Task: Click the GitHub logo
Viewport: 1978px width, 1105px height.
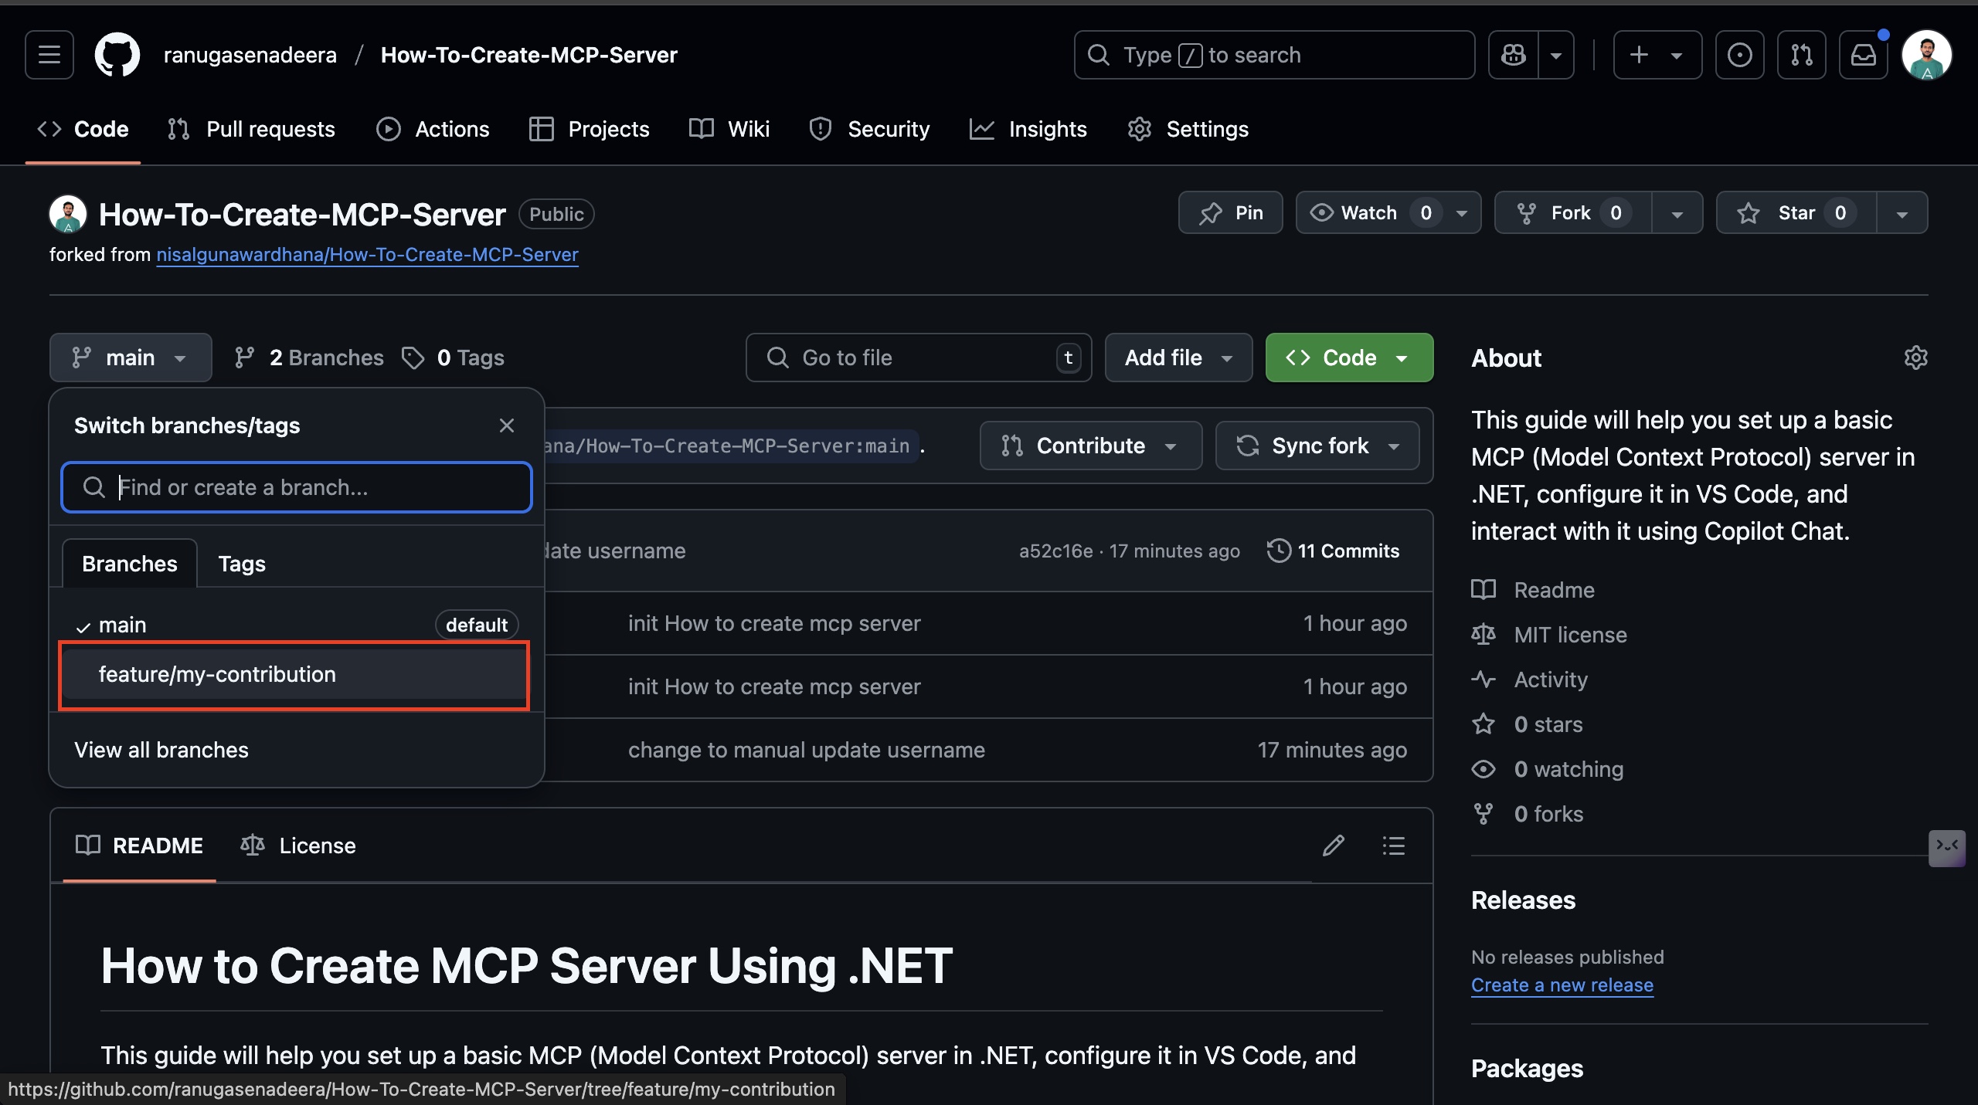Action: [117, 54]
